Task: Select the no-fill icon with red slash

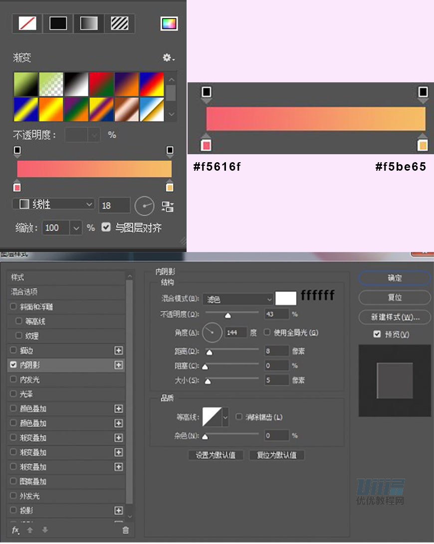Action: click(27, 23)
